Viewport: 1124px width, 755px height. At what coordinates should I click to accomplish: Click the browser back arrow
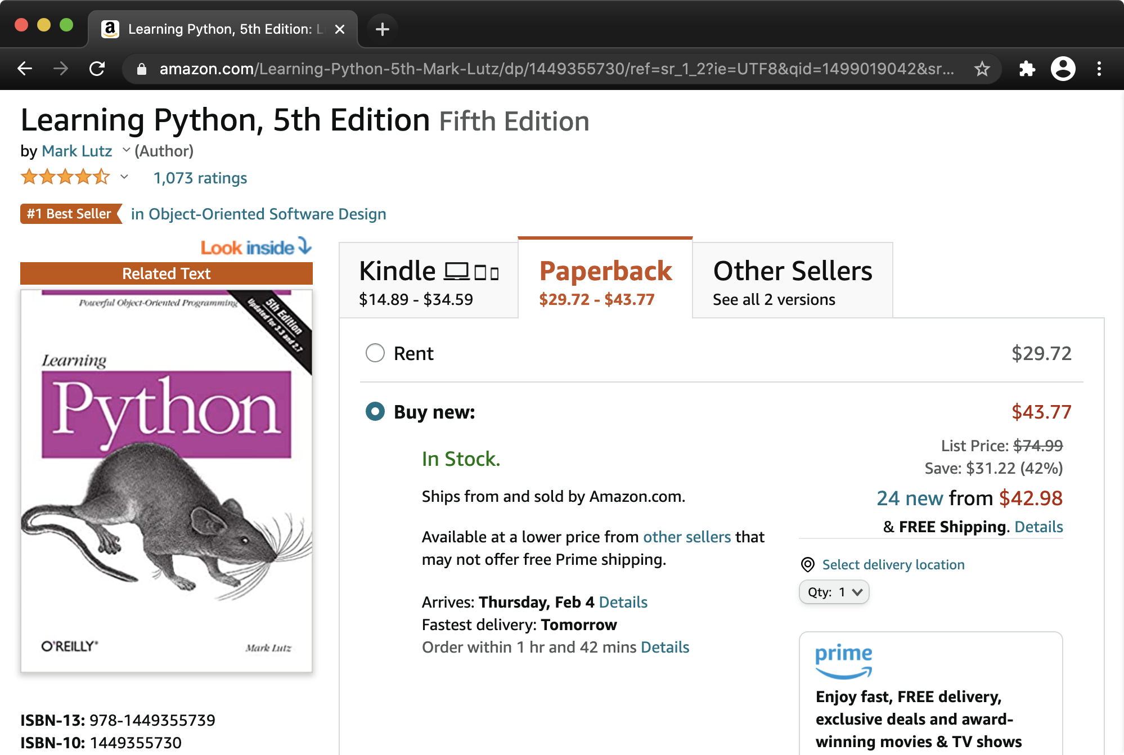25,69
